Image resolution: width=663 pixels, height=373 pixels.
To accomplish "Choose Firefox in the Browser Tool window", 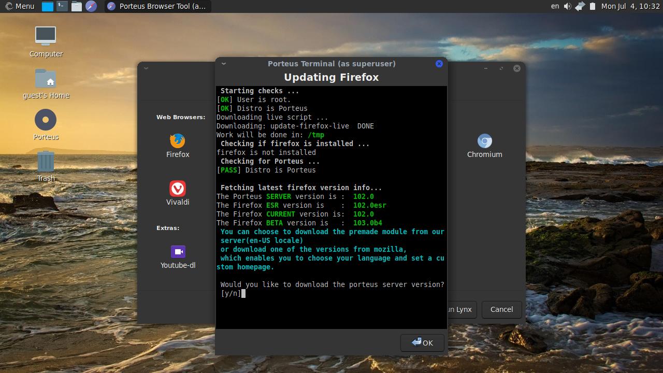I will pyautogui.click(x=178, y=146).
